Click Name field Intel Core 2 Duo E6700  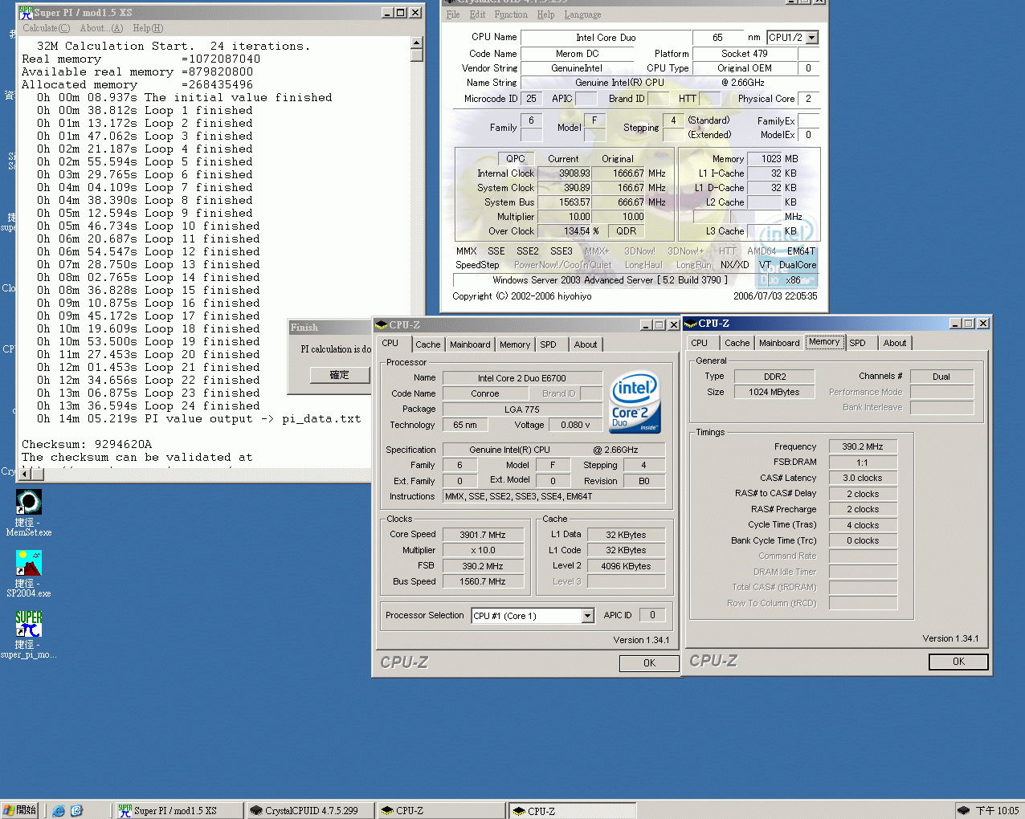[522, 378]
